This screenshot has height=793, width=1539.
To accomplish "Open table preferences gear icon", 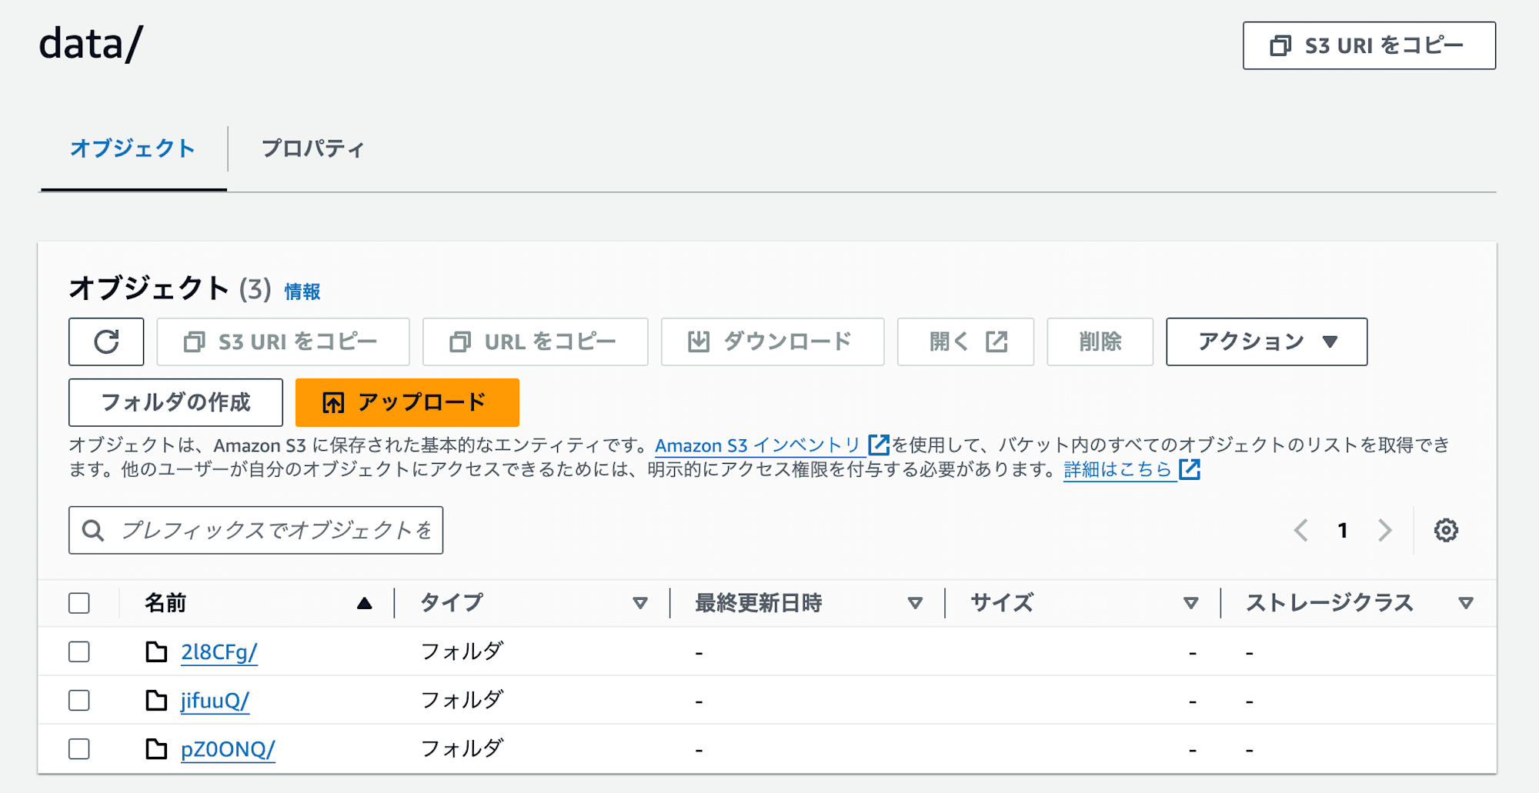I will tap(1446, 530).
